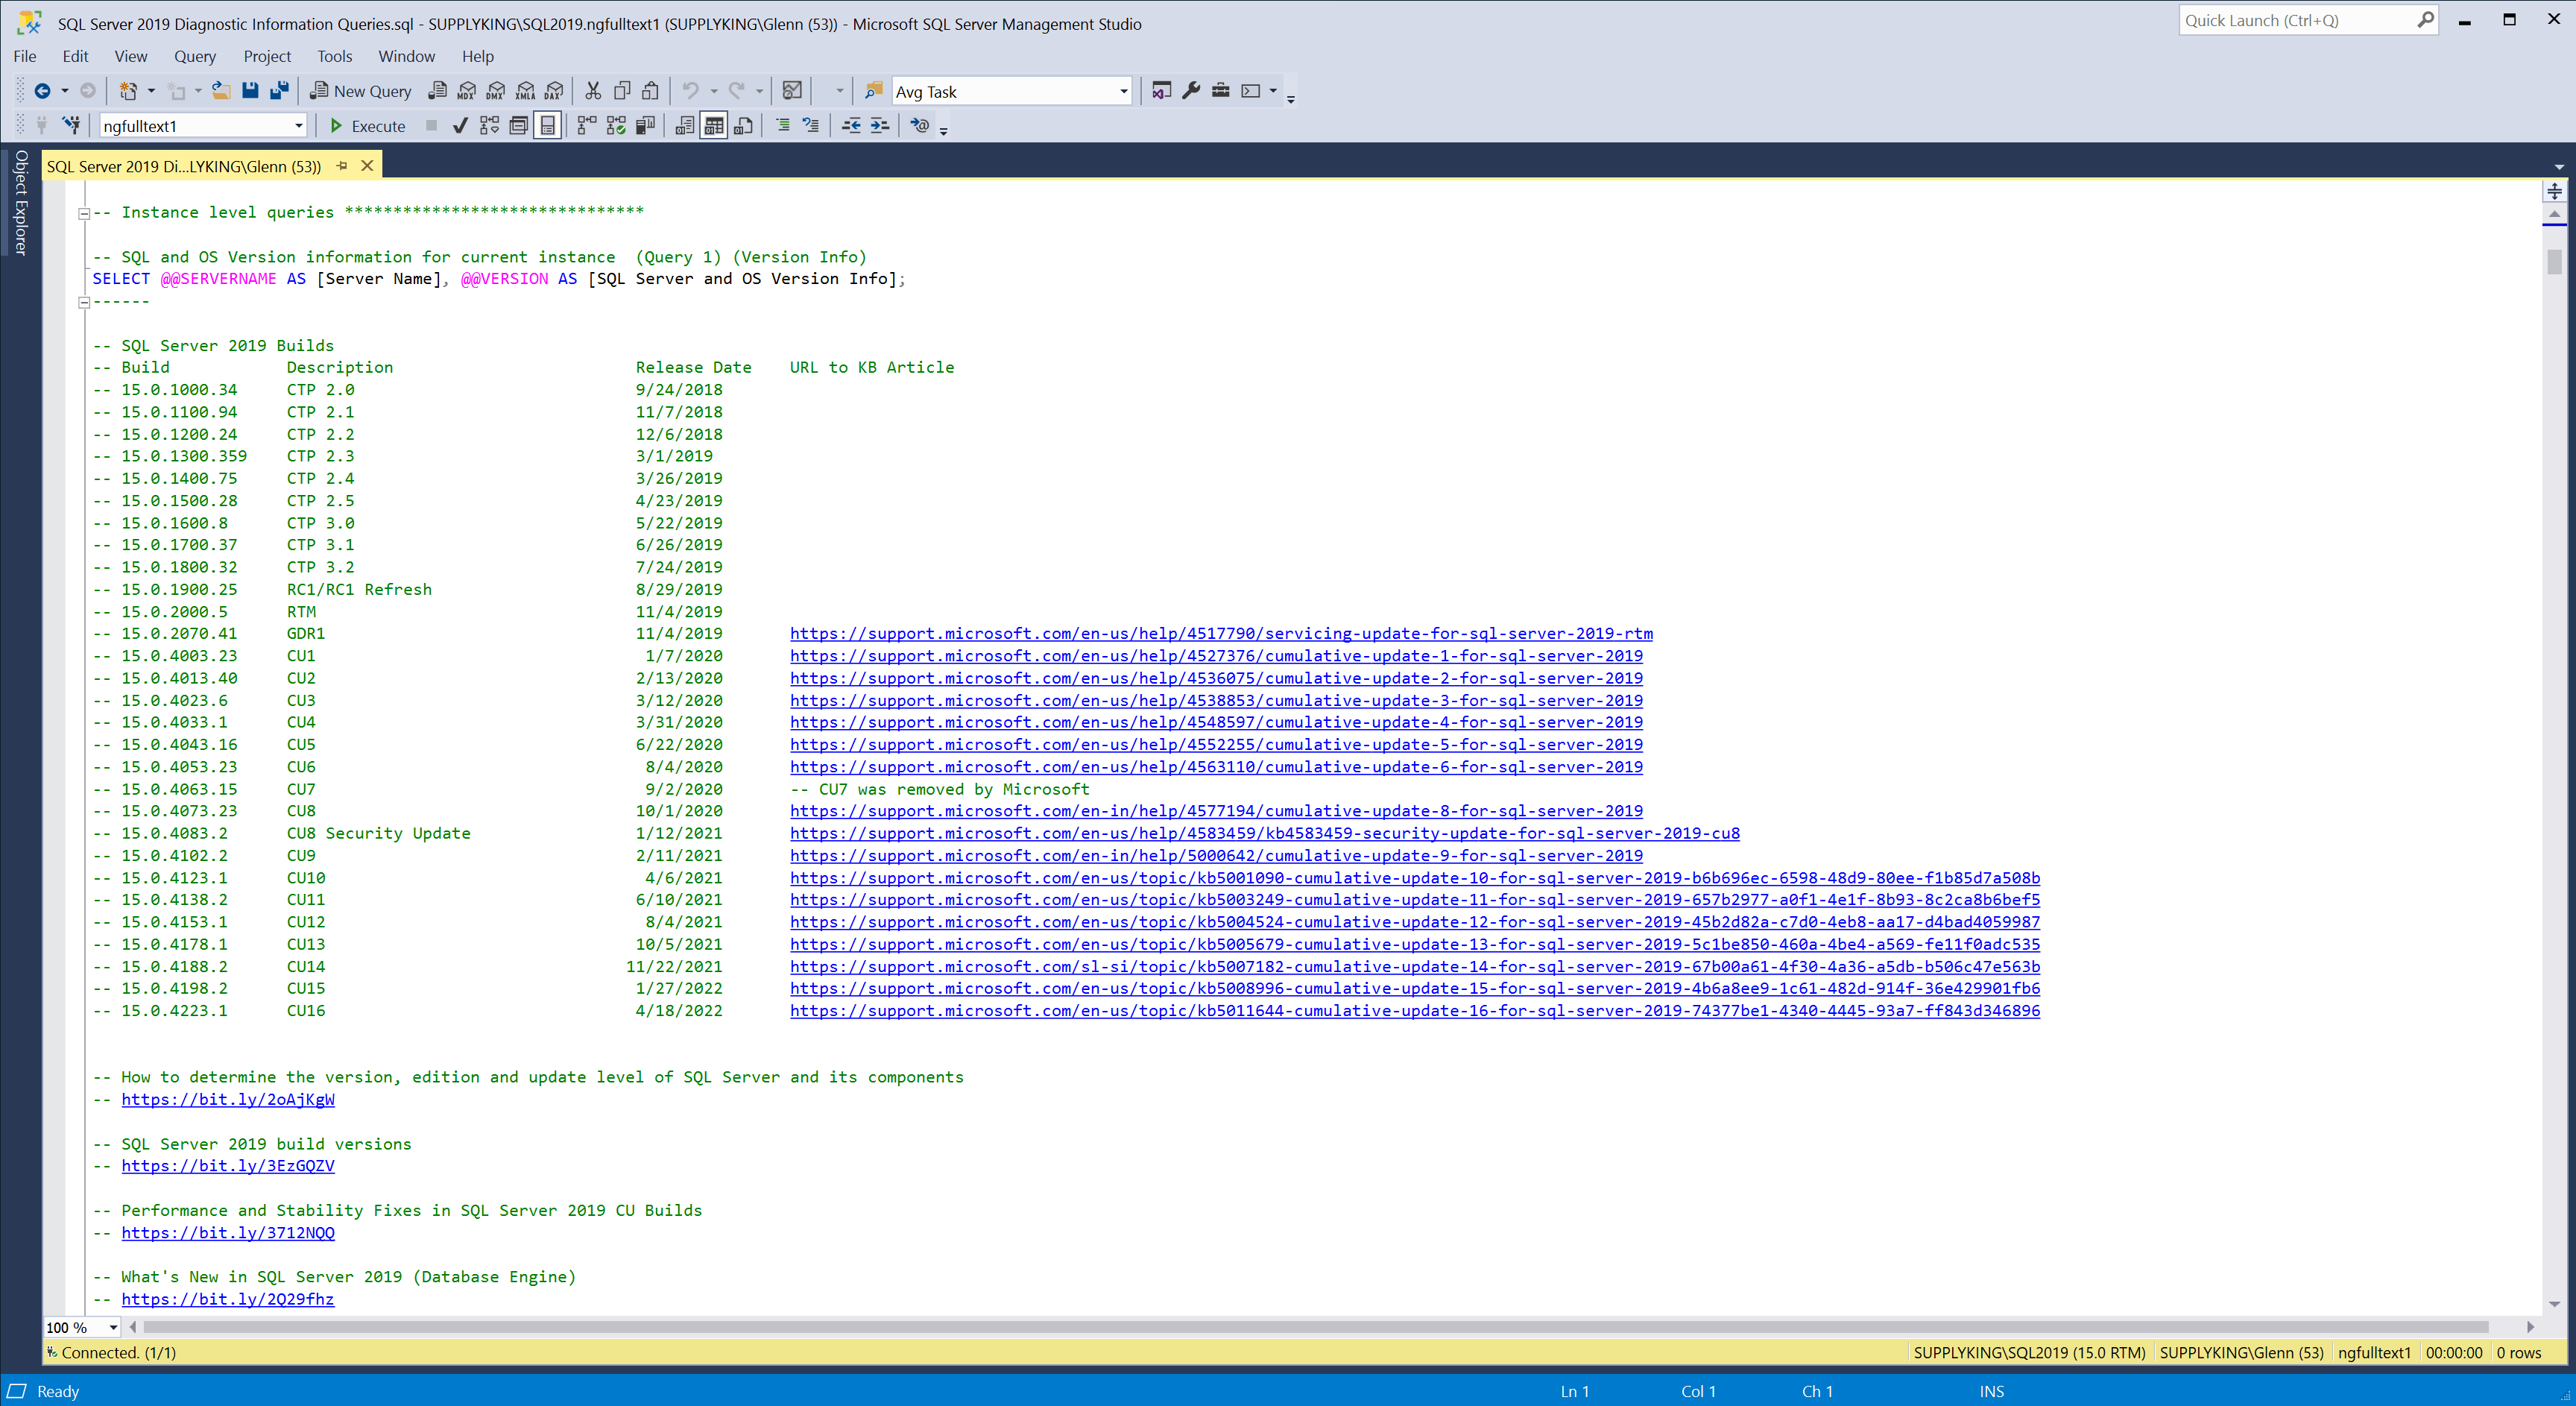Open a new MDX query
This screenshot has height=1406, width=2576.
click(x=466, y=91)
